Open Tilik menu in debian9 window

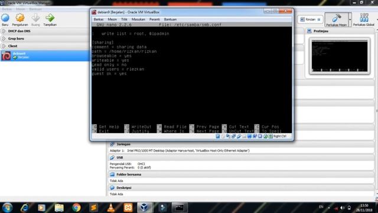(x=124, y=20)
